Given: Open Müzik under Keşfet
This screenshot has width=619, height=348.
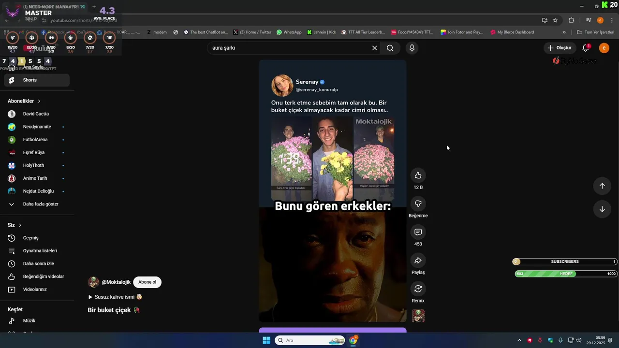Looking at the screenshot, I should coord(37,321).
